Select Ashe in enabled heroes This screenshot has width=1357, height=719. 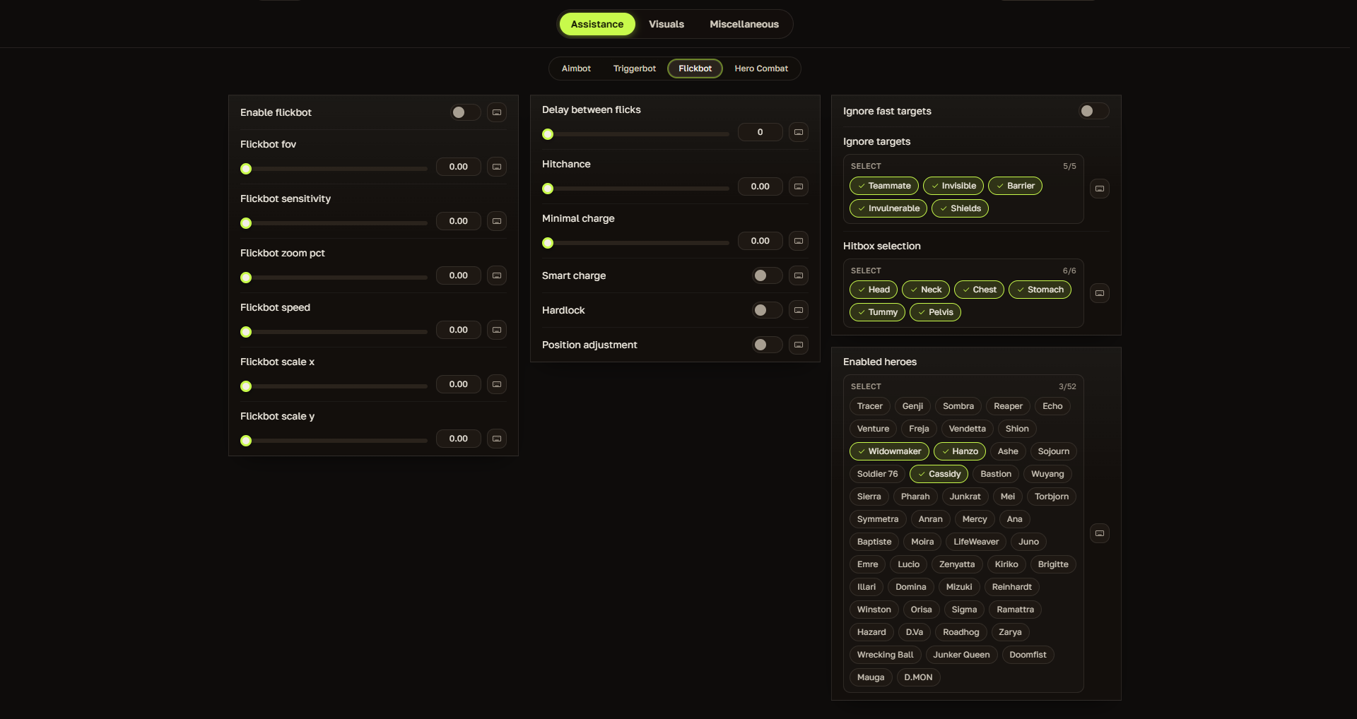[1008, 451]
